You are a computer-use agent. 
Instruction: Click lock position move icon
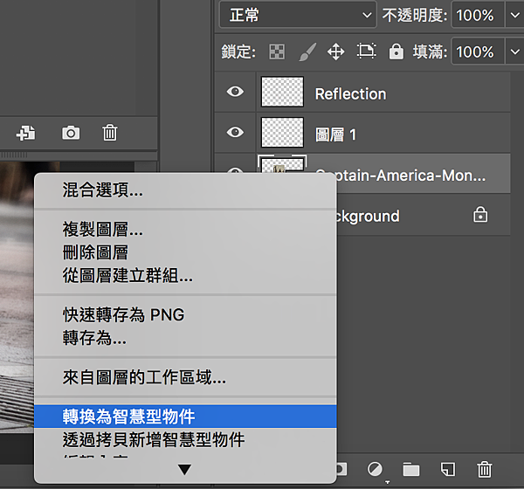[x=336, y=52]
